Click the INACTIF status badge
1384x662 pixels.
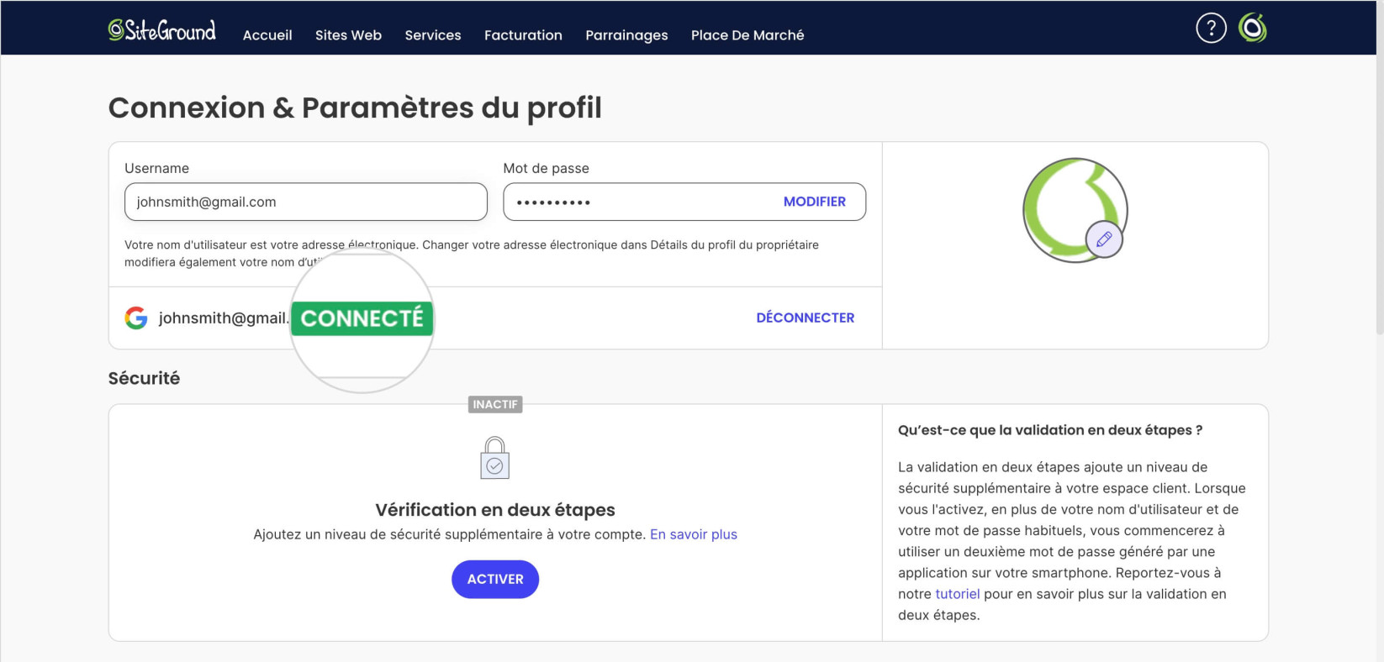tap(495, 404)
